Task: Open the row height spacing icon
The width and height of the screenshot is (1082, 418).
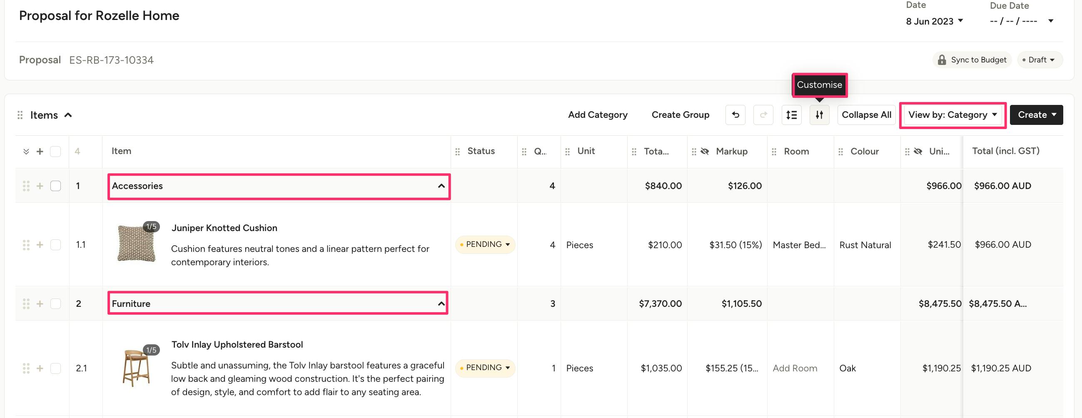Action: [x=791, y=114]
